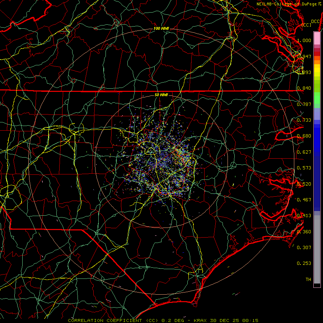The height and width of the screenshot is (323, 323).
Task: Click the 0.360 value on the color scale
Action: 304,231
